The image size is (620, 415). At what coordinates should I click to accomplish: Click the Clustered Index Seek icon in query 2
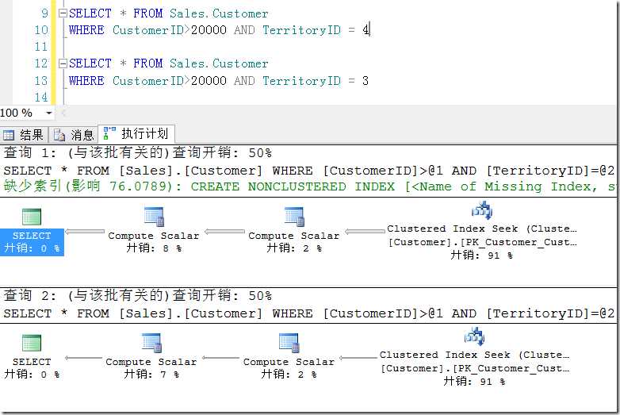(x=474, y=336)
